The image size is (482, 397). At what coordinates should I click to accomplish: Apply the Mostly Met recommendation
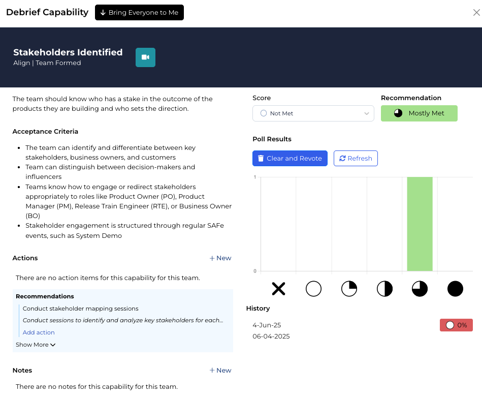[419, 113]
